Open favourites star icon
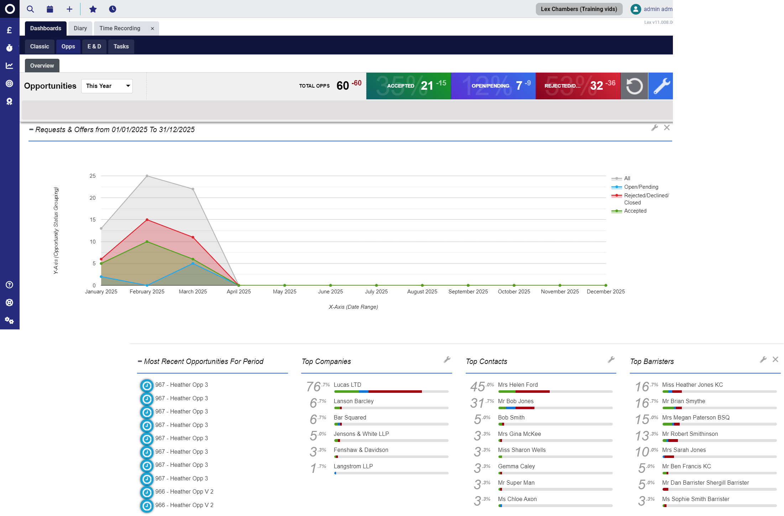 pos(93,9)
